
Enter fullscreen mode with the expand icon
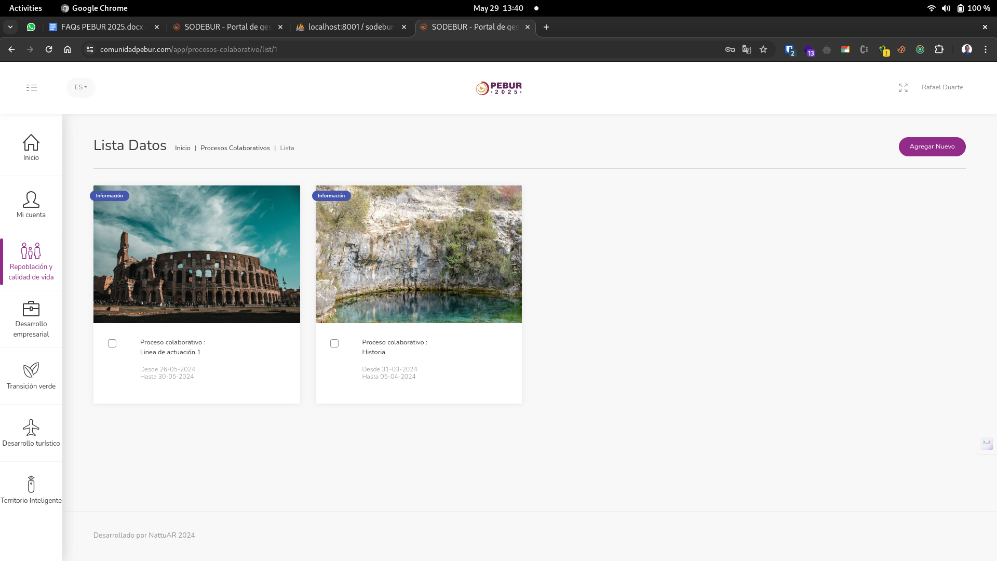903,87
